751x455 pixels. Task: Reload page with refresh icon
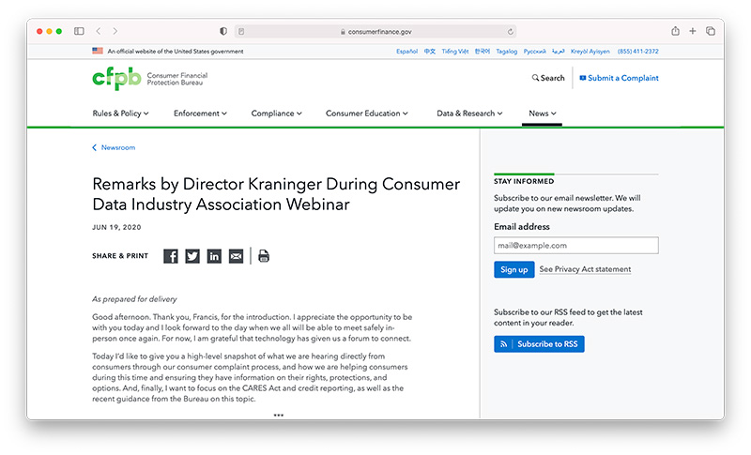click(511, 31)
